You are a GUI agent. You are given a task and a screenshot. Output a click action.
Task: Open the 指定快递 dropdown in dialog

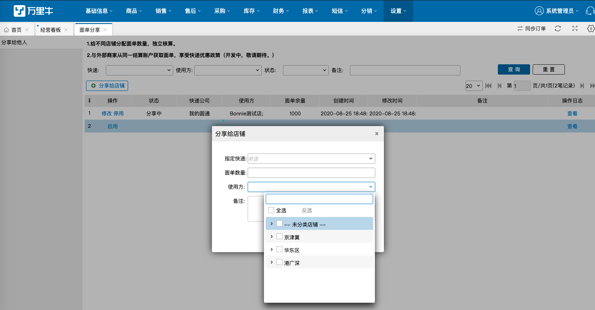click(x=311, y=159)
